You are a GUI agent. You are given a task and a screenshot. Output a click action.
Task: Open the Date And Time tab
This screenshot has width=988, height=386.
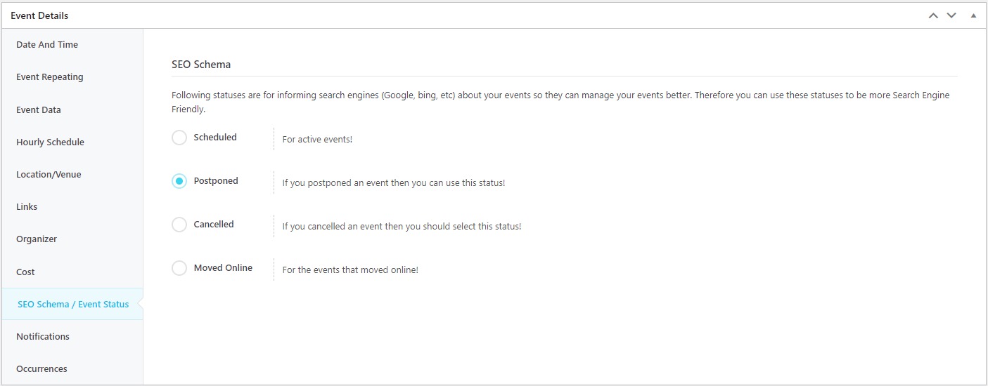[72, 45]
